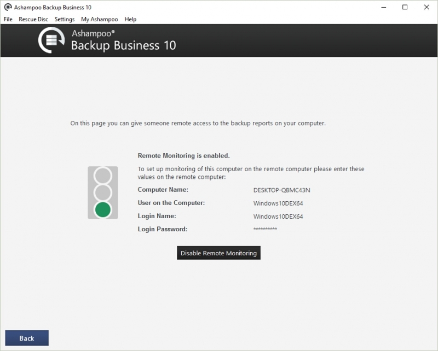Click the 'Login Password:' label
The height and width of the screenshot is (351, 438).
tap(163, 229)
